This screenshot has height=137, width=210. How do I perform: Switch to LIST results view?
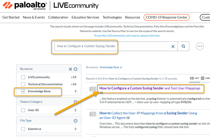(x=195, y=78)
